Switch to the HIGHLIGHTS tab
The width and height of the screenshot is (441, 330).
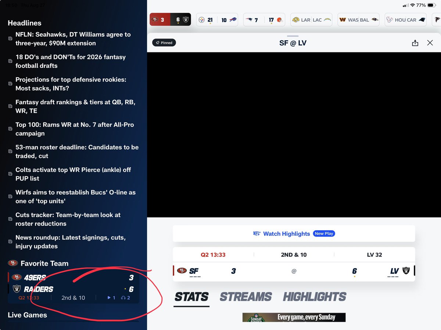pyautogui.click(x=315, y=297)
